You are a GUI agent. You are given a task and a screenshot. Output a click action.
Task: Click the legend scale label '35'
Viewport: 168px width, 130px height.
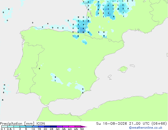64,129
